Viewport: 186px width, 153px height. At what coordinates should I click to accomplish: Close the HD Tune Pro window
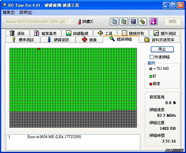pyautogui.click(x=181, y=5)
